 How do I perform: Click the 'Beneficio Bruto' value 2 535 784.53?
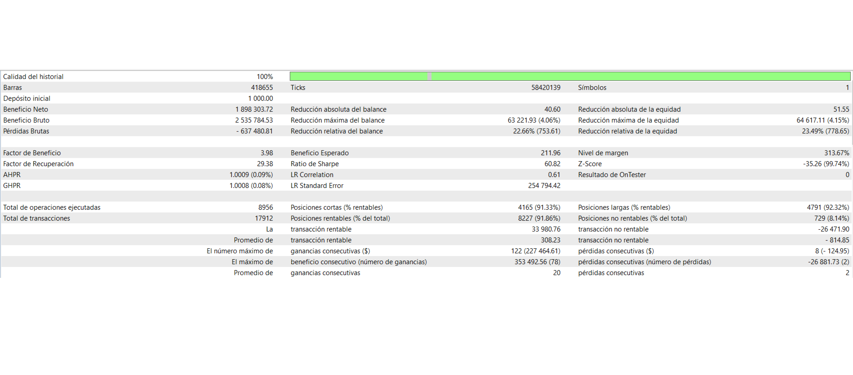pyautogui.click(x=254, y=120)
